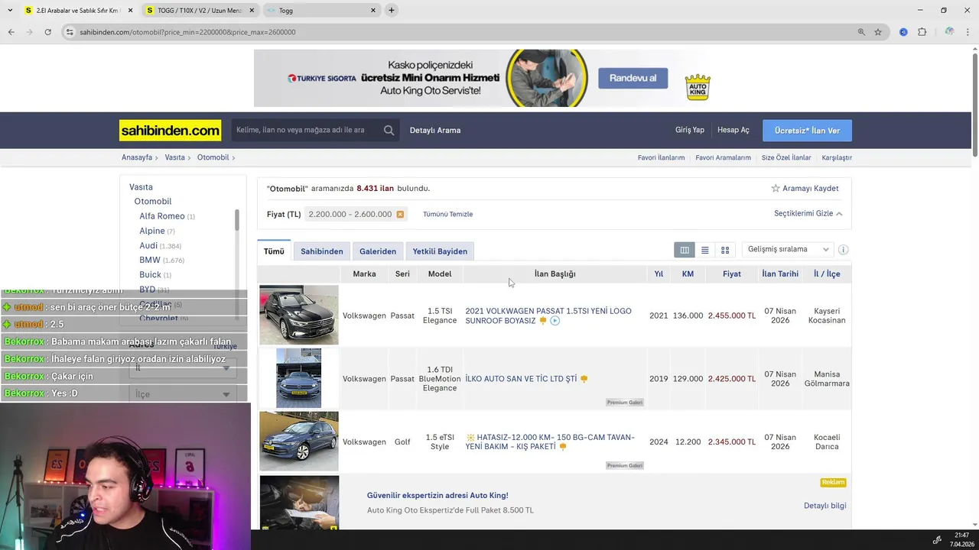This screenshot has width=979, height=550.
Task: Reload the page with the refresh icon
Action: 47,32
